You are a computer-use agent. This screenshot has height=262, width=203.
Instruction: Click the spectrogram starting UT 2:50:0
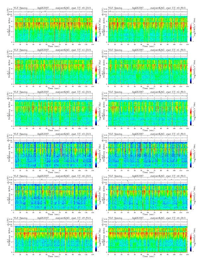point(148,113)
